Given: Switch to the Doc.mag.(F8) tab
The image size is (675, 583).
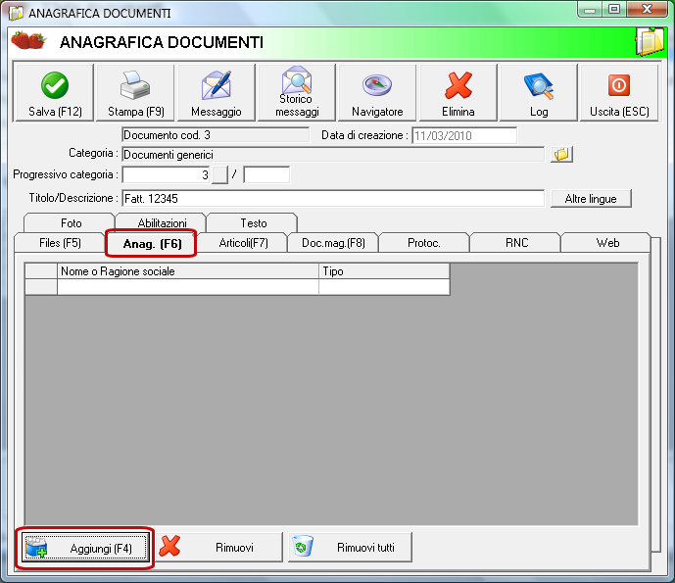Looking at the screenshot, I should click(x=333, y=243).
